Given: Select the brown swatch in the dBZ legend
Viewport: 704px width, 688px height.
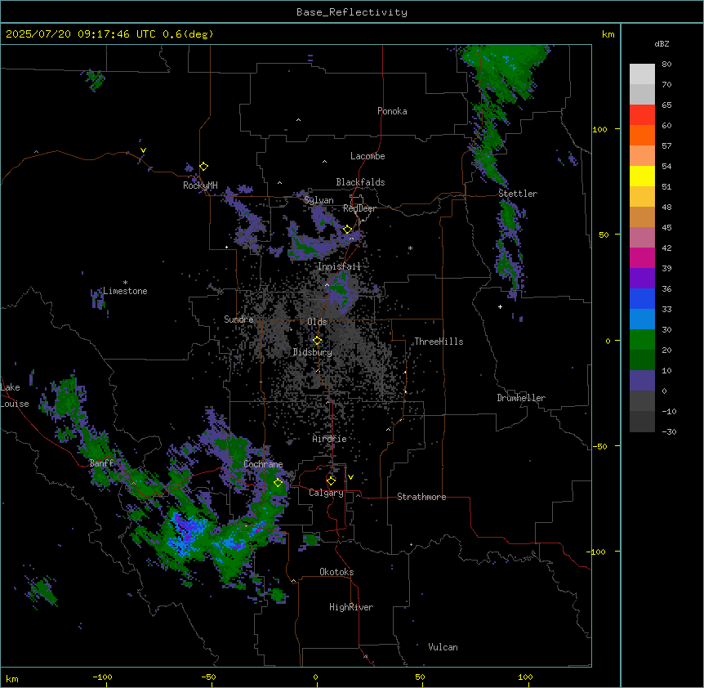Looking at the screenshot, I should 642,217.
